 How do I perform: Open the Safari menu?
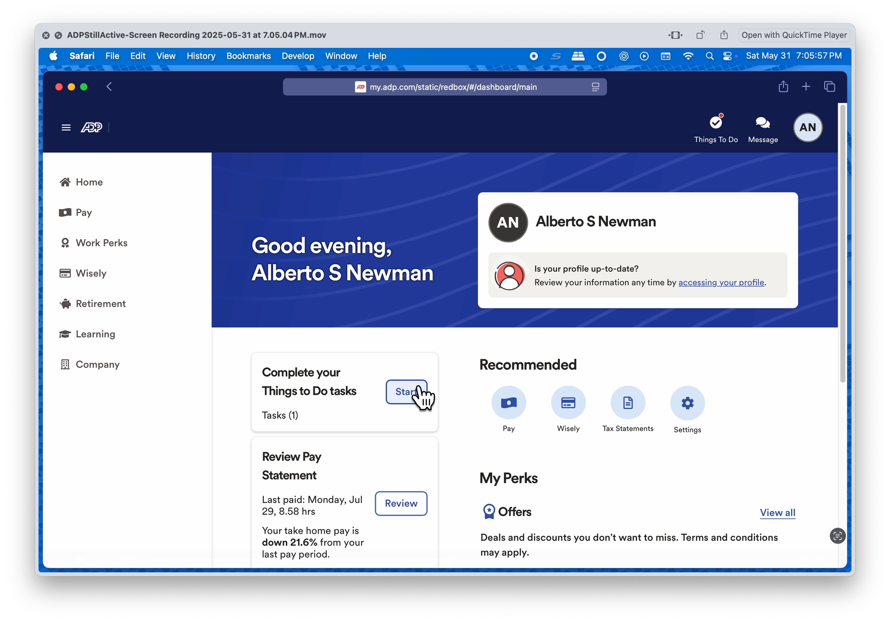[x=82, y=56]
